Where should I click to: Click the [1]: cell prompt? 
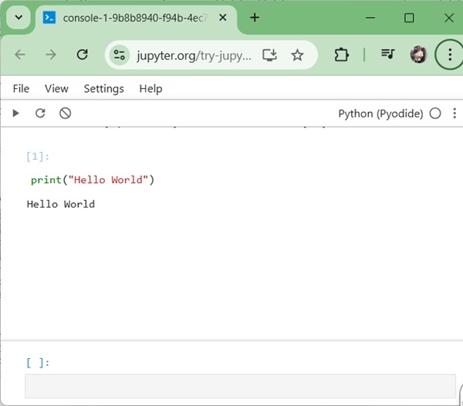[x=38, y=157]
